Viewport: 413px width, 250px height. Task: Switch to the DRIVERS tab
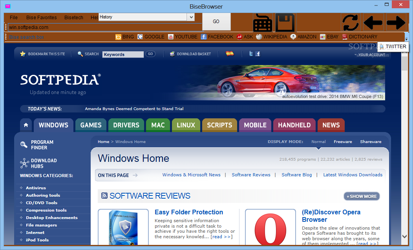(126, 125)
